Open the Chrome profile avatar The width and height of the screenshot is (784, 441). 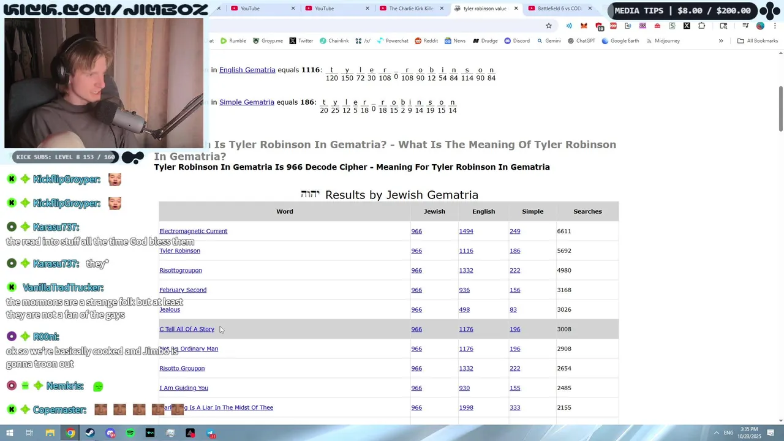pos(760,26)
